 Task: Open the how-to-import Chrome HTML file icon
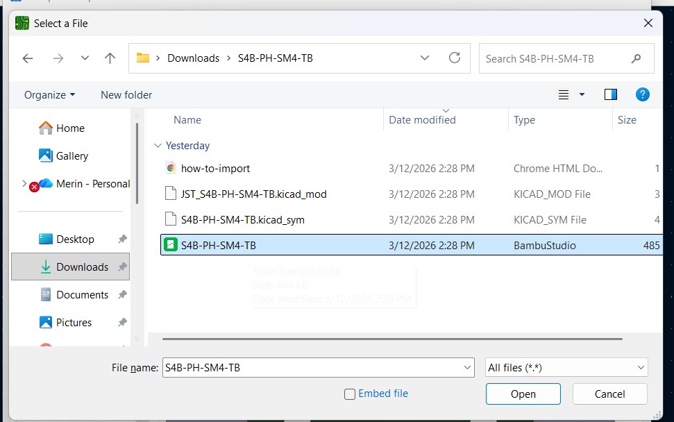click(x=171, y=168)
